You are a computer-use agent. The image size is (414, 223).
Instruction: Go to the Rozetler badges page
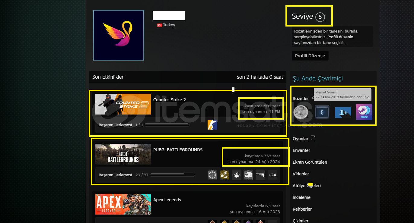pyautogui.click(x=301, y=99)
